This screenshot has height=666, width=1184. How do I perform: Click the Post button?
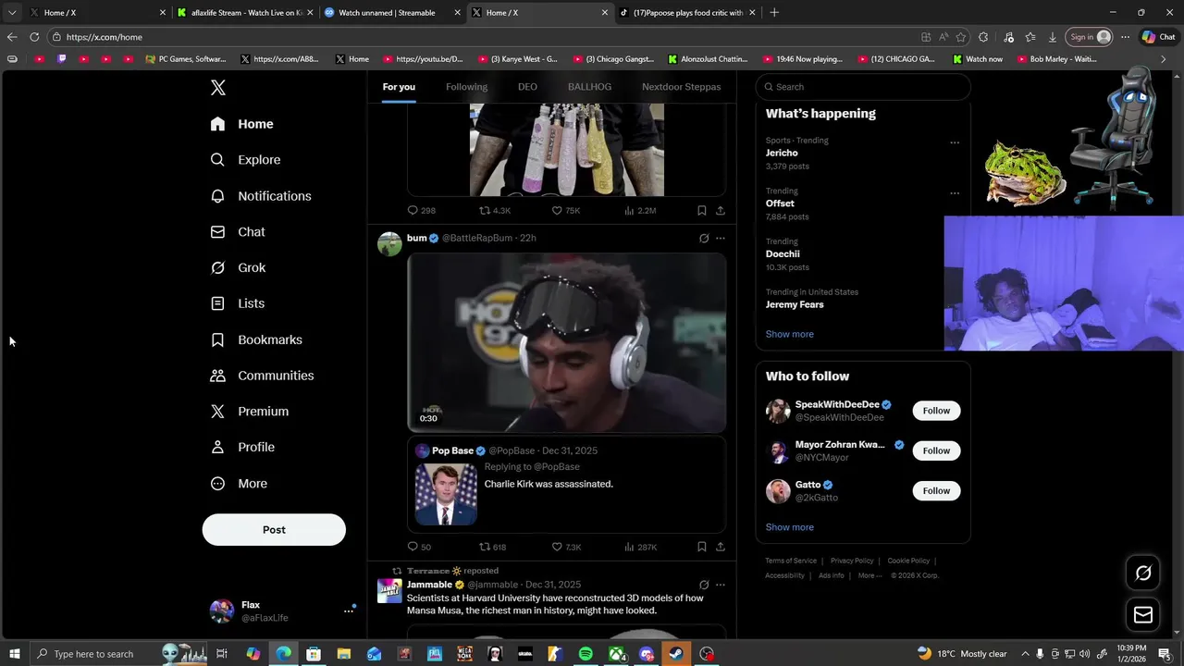click(x=274, y=530)
